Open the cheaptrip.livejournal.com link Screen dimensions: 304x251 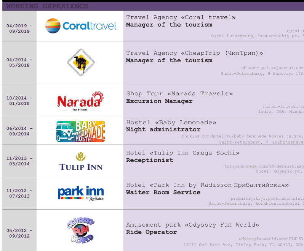click(272, 68)
